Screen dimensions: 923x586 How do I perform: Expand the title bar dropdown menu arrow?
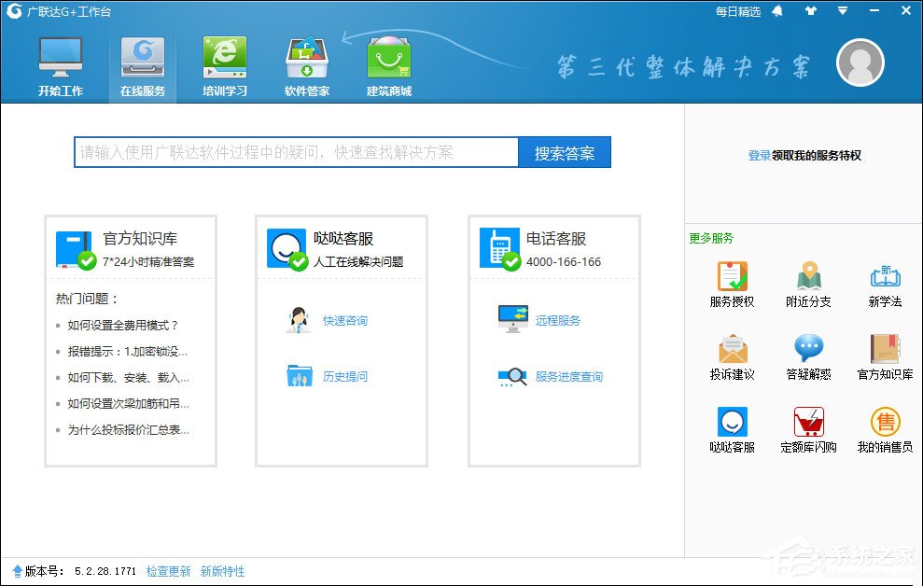click(843, 11)
